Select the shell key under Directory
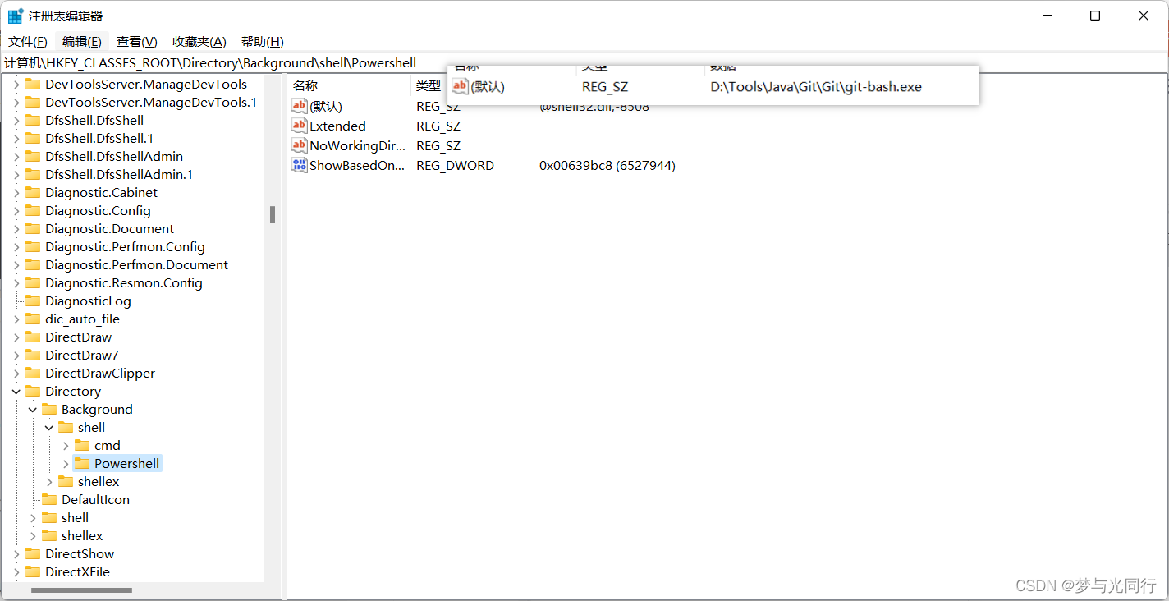 [75, 518]
